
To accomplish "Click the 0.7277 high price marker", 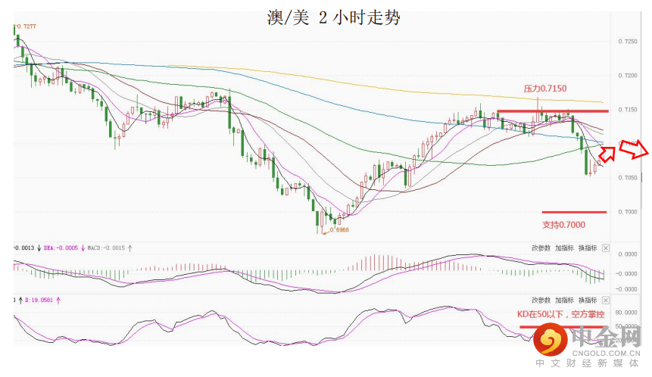I will (x=29, y=26).
